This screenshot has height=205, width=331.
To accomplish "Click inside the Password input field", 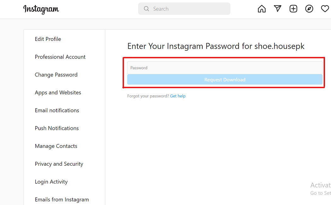I will 224,68.
